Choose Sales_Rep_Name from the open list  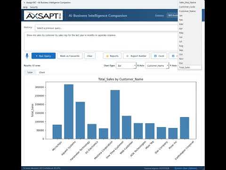[190, 2]
